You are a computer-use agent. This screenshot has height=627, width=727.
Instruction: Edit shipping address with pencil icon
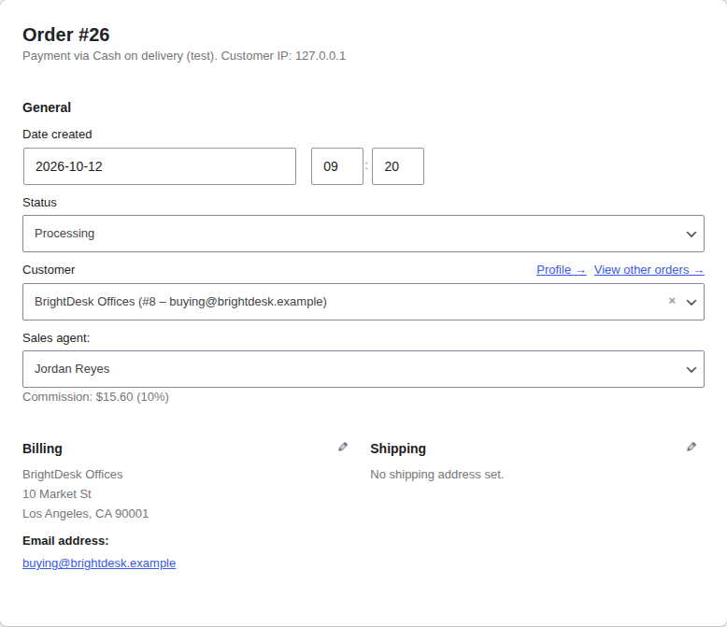691,447
